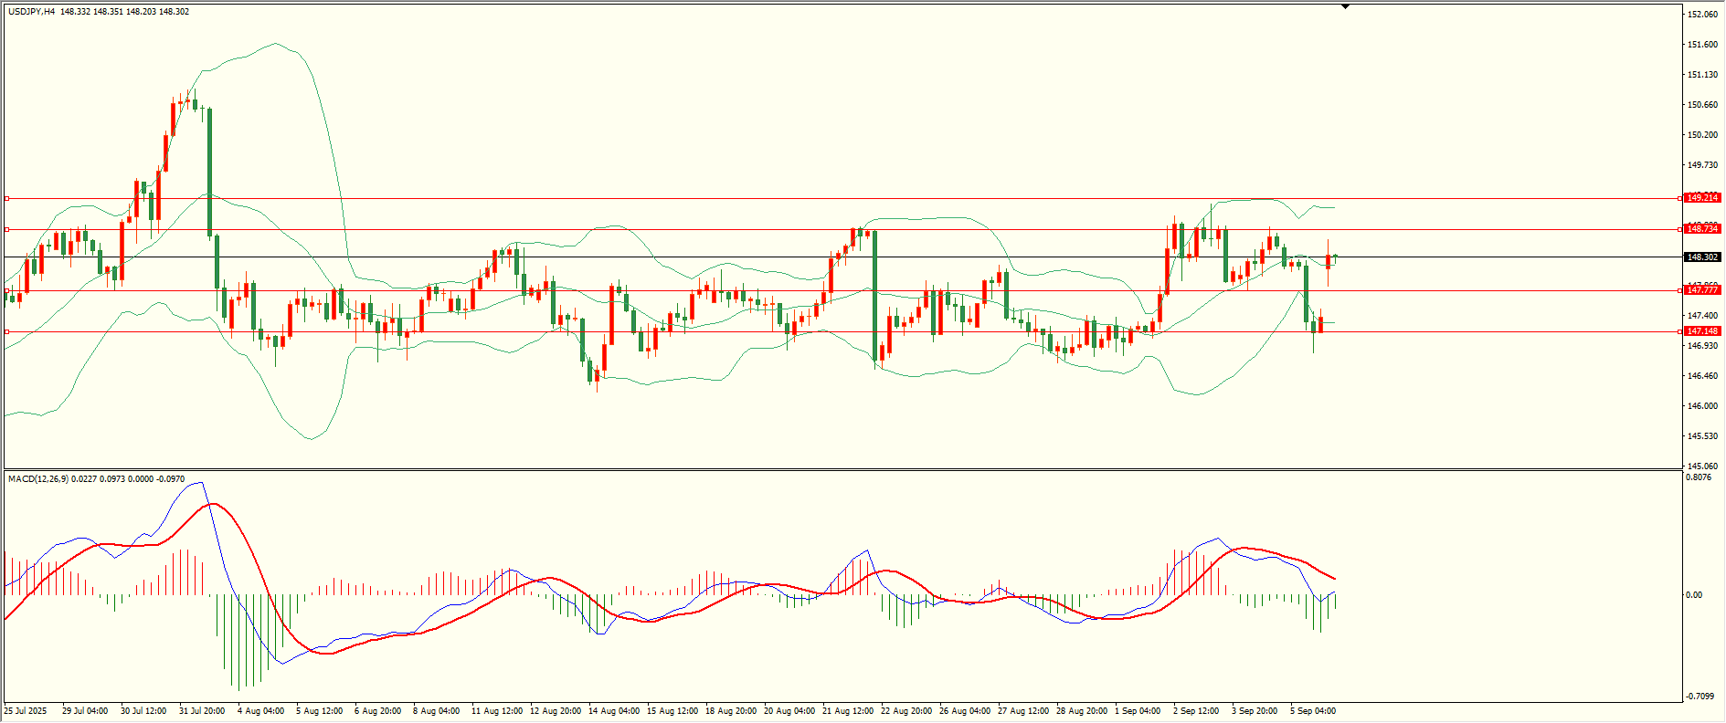
Task: Click the 21 Aug 12:00 time label
Action: (849, 711)
